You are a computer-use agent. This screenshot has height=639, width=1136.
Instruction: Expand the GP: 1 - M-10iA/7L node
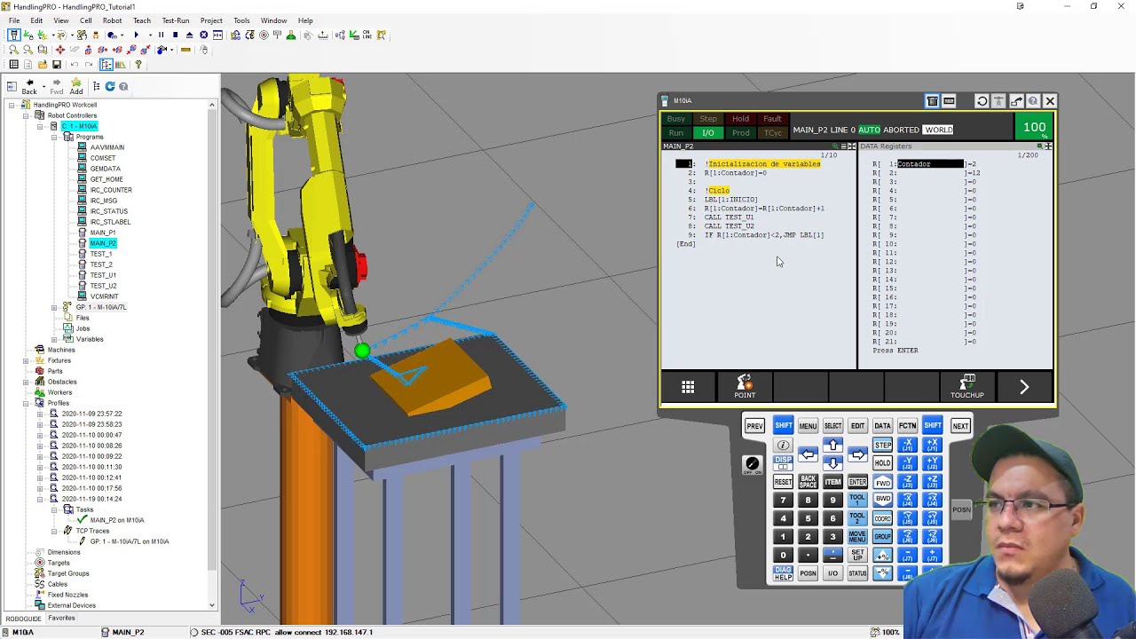[x=54, y=307]
